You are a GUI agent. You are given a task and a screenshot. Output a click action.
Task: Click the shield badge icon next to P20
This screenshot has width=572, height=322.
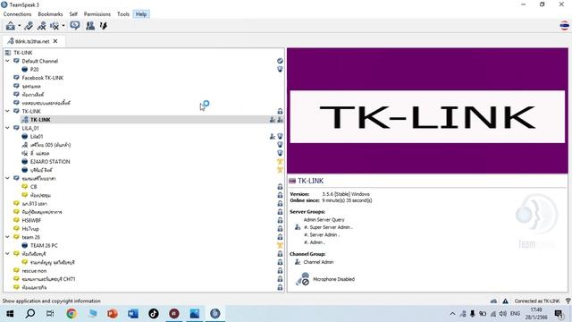pyautogui.click(x=280, y=70)
